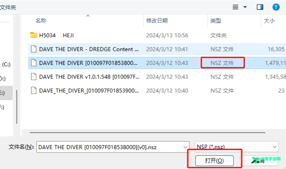Click size value 16,305
This screenshot has height=169, width=286.
(x=276, y=49)
